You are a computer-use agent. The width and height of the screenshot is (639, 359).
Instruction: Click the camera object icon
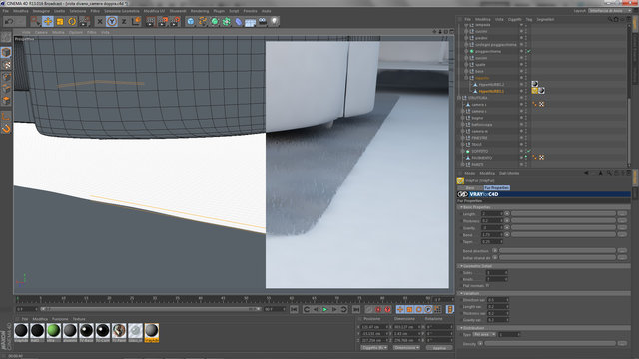tap(263, 21)
